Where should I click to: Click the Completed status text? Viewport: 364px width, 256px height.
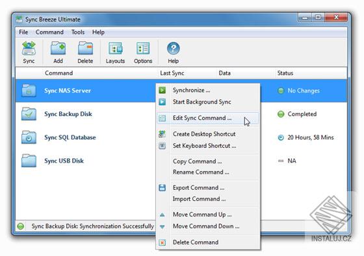coord(302,114)
